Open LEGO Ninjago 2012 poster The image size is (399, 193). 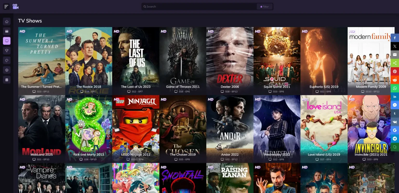pos(136,129)
